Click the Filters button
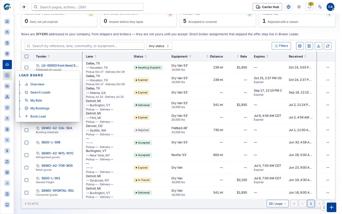The width and height of the screenshot is (342, 214). tap(281, 46)
